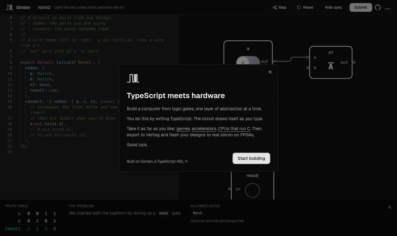Viewport: 397px width, 236px height.
Task: Click the TRUTH TABLE heading
Action: (16, 206)
